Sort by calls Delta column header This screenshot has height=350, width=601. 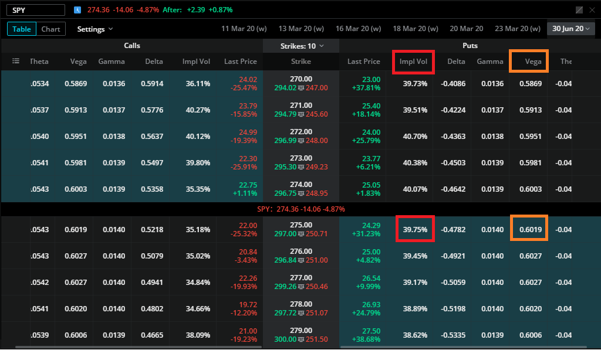[154, 62]
